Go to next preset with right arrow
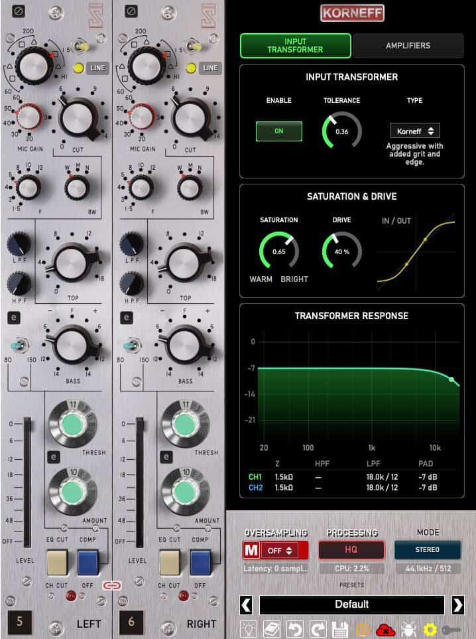The image size is (476, 639). click(x=457, y=604)
